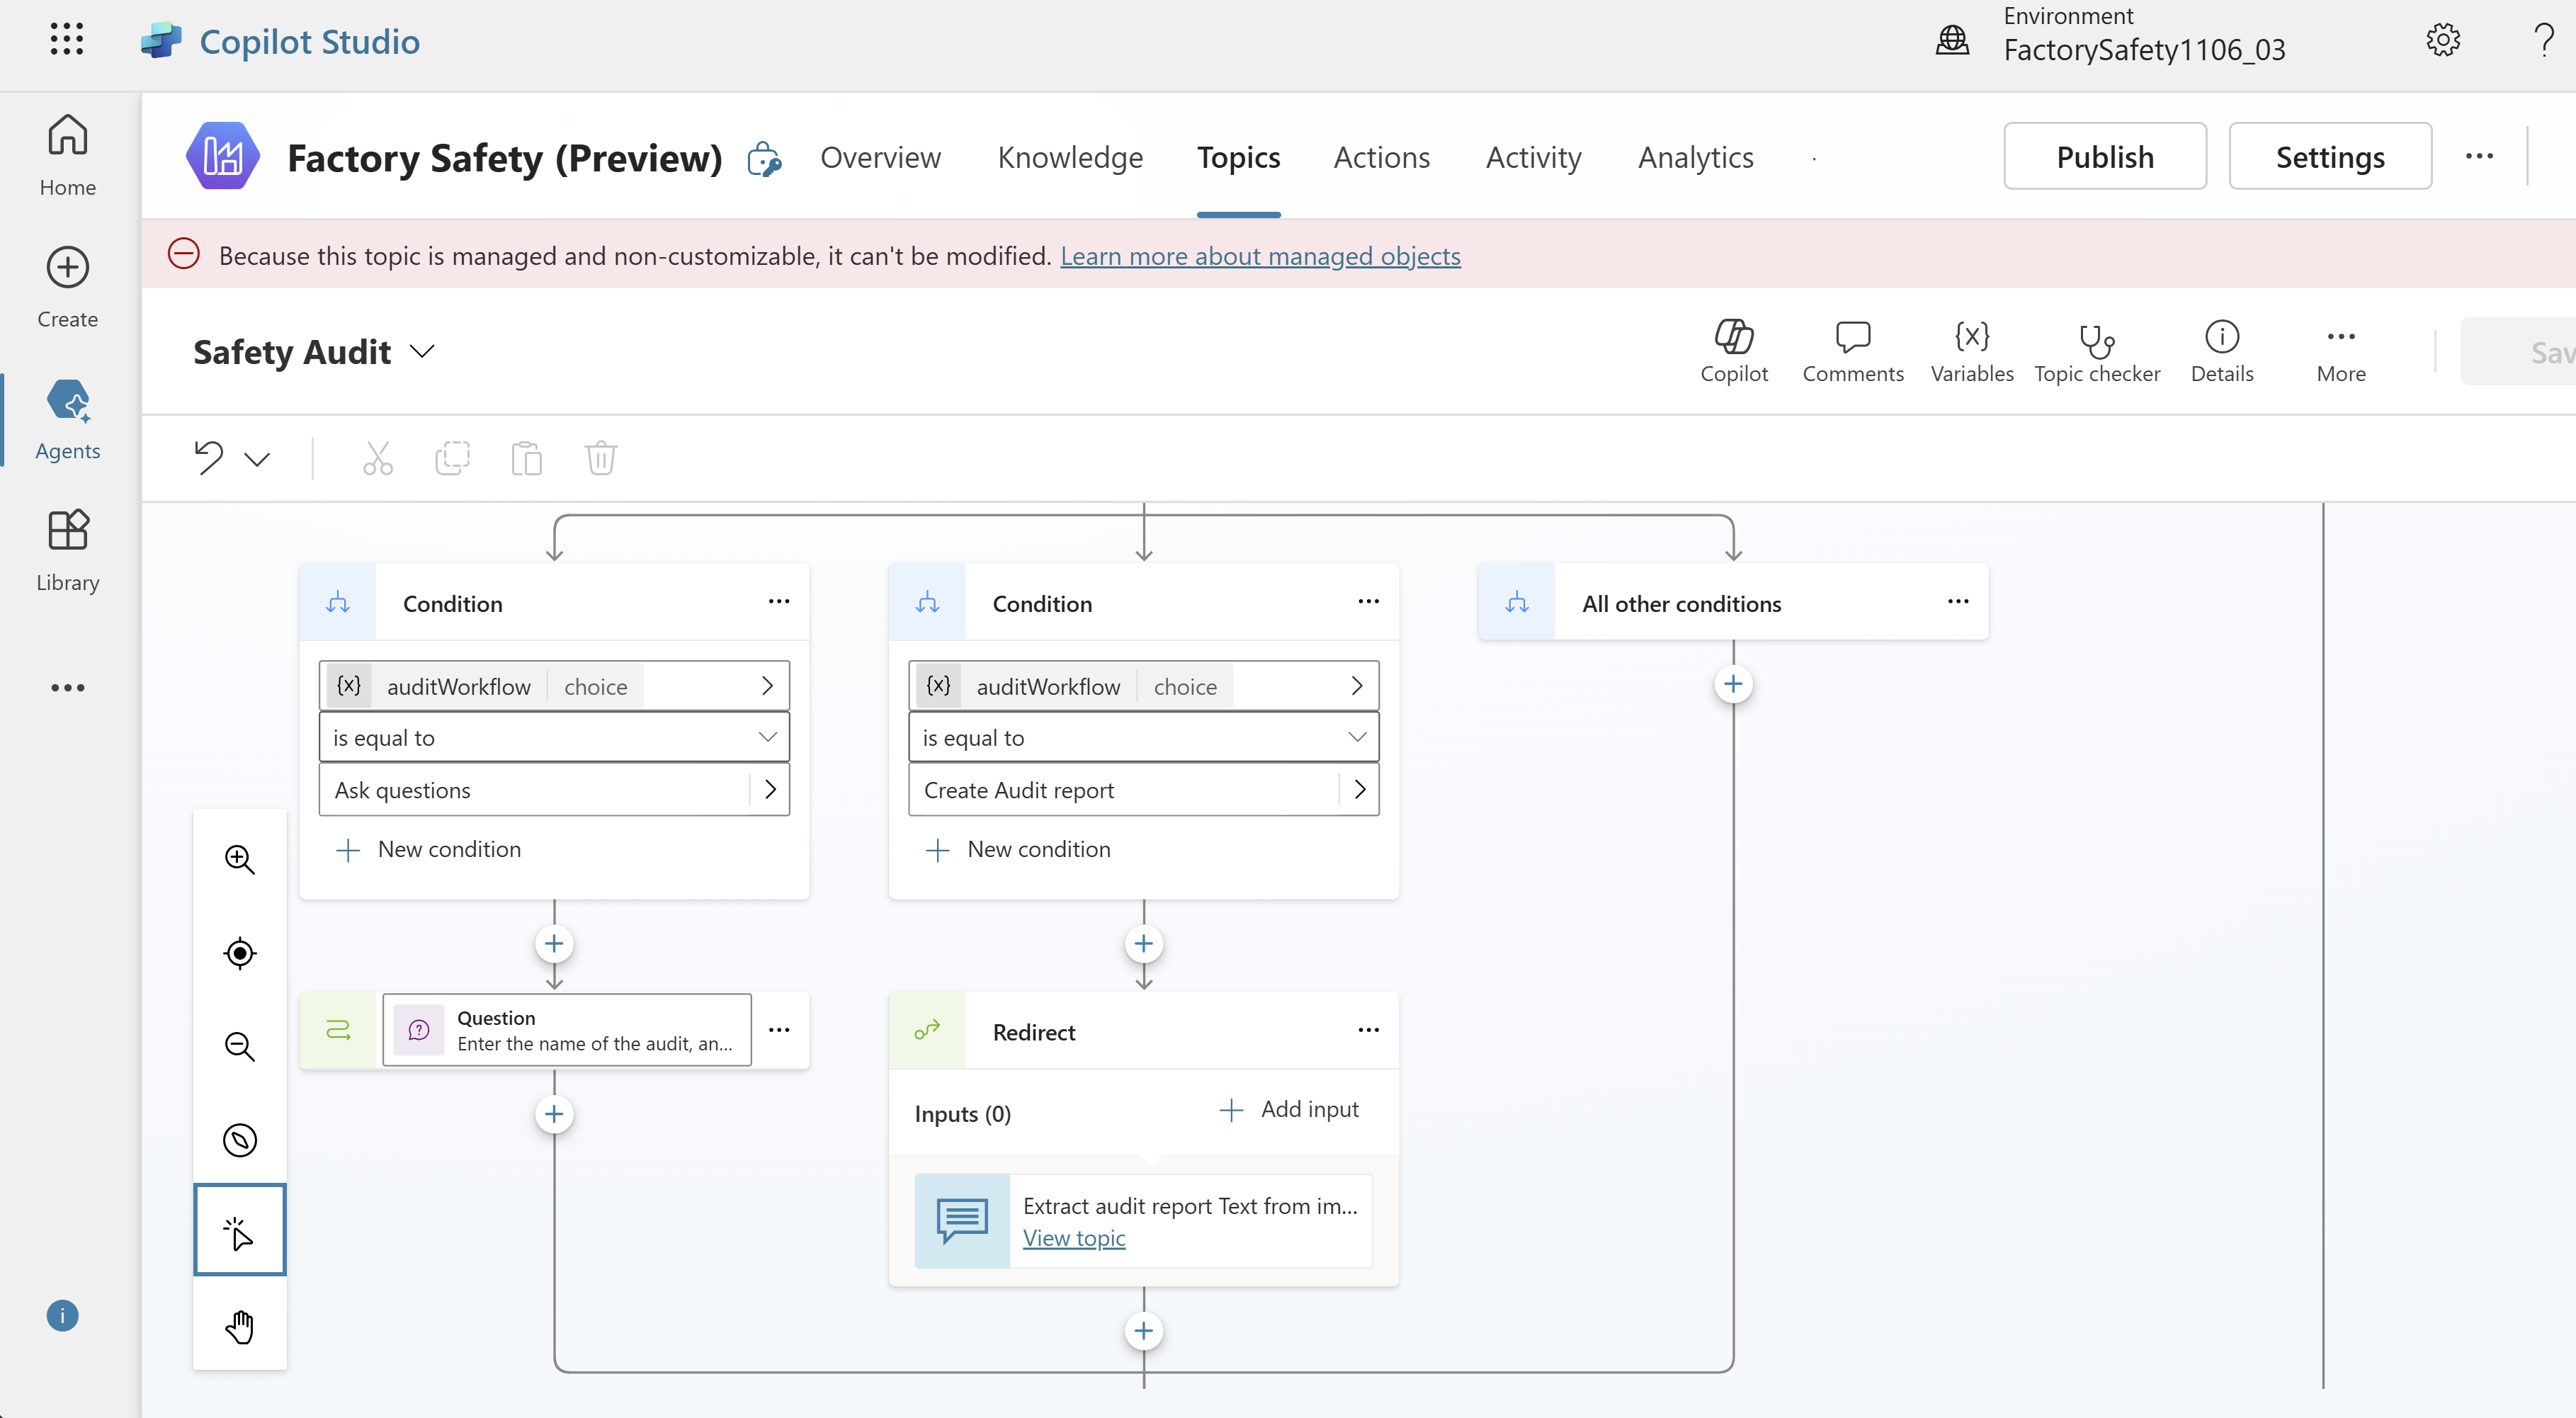Expand the 'Ask questions' value picker
The width and height of the screenshot is (2576, 1418).
(770, 789)
